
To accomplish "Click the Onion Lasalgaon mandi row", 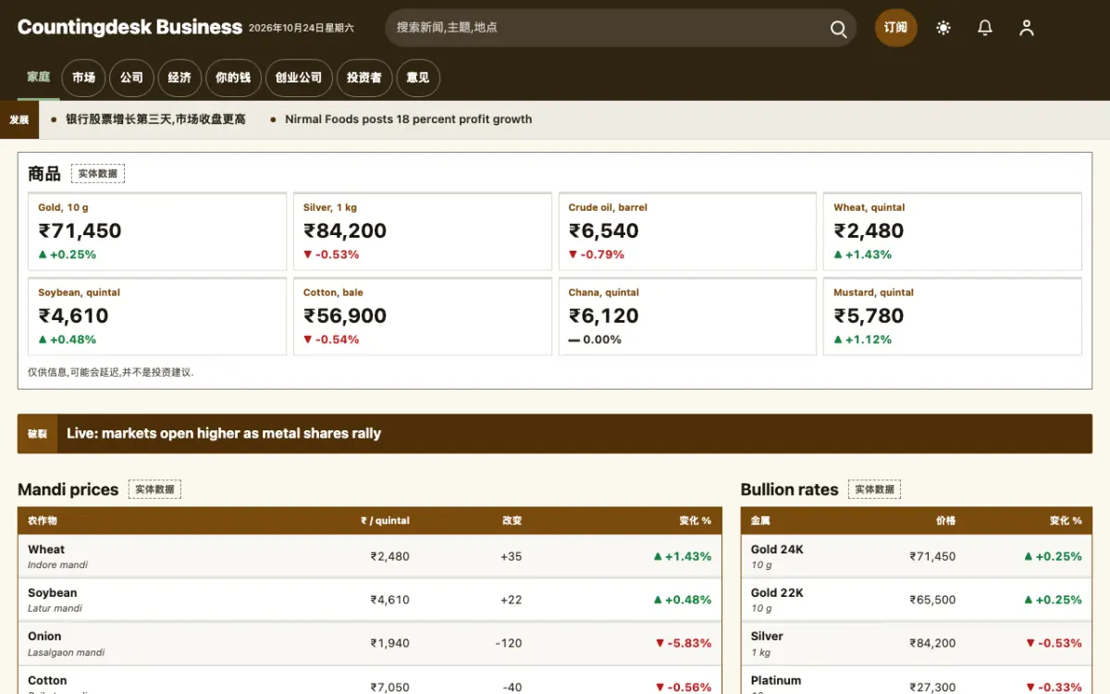I will click(x=370, y=643).
